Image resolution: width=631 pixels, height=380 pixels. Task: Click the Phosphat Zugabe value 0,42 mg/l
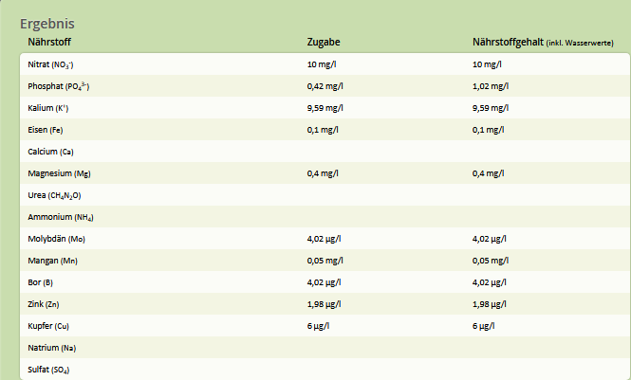325,86
